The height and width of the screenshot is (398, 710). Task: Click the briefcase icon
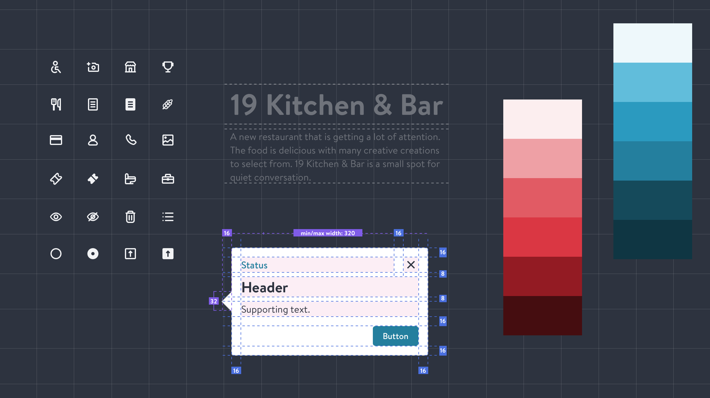pyautogui.click(x=168, y=179)
